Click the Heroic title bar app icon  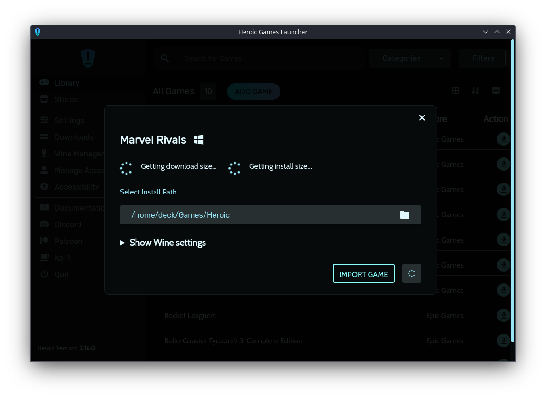pyautogui.click(x=38, y=32)
